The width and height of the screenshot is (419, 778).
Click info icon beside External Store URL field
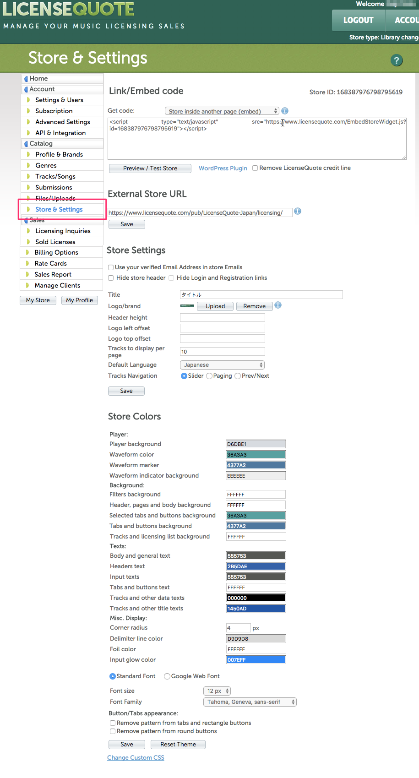298,211
